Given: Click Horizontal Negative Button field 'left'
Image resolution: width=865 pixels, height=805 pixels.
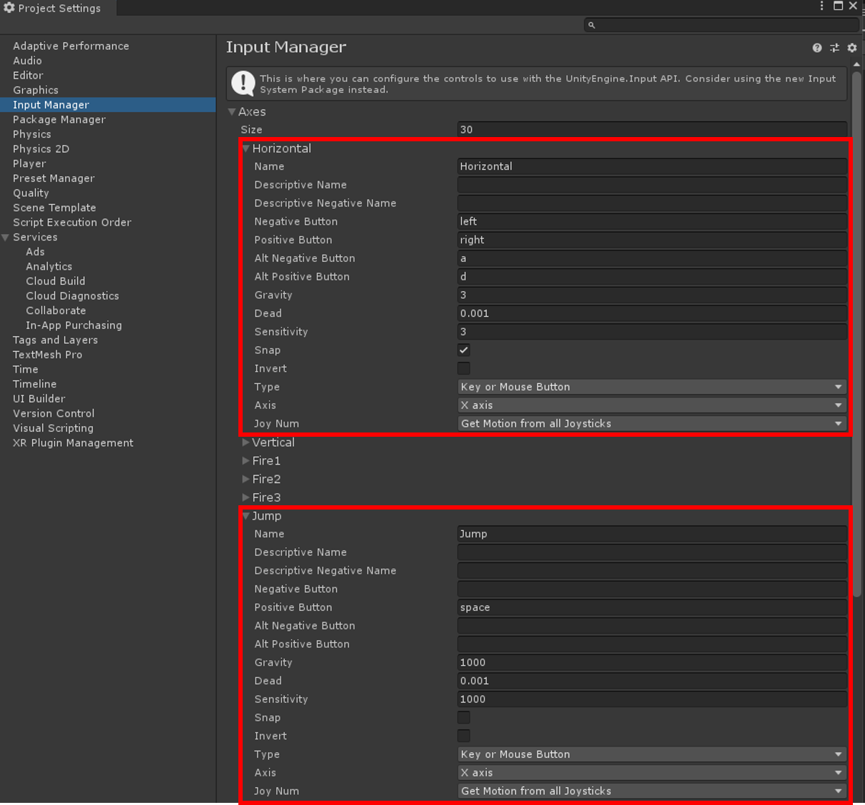Looking at the screenshot, I should 652,221.
